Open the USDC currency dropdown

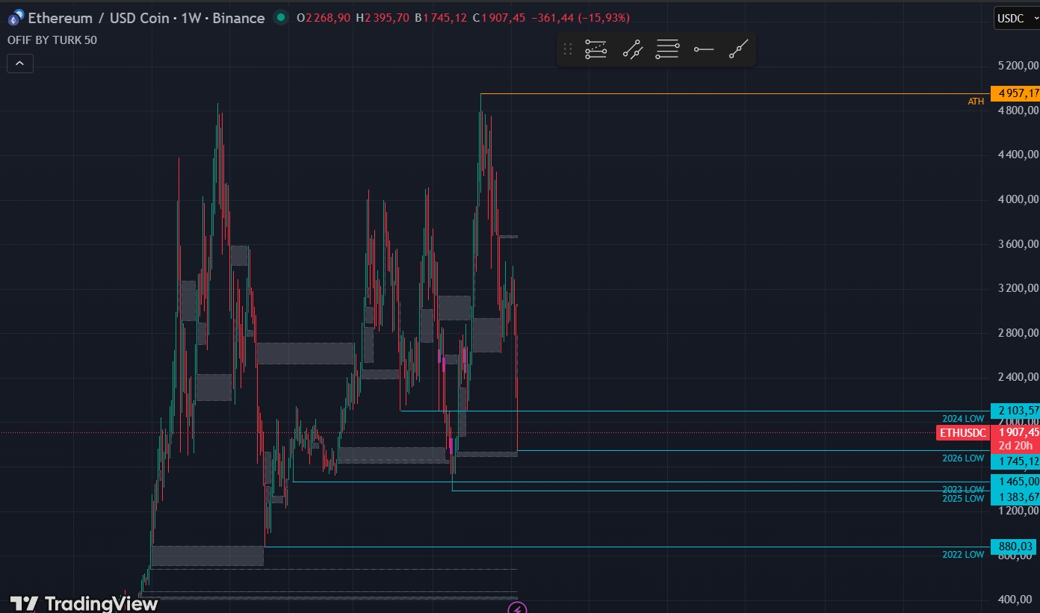(1016, 19)
